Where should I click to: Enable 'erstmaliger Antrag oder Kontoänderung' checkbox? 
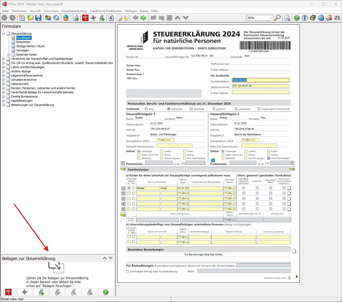(x=128, y=272)
